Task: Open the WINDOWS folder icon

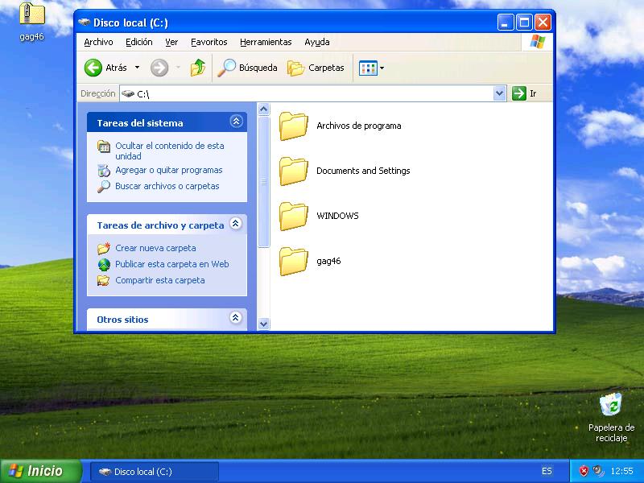Action: tap(294, 216)
